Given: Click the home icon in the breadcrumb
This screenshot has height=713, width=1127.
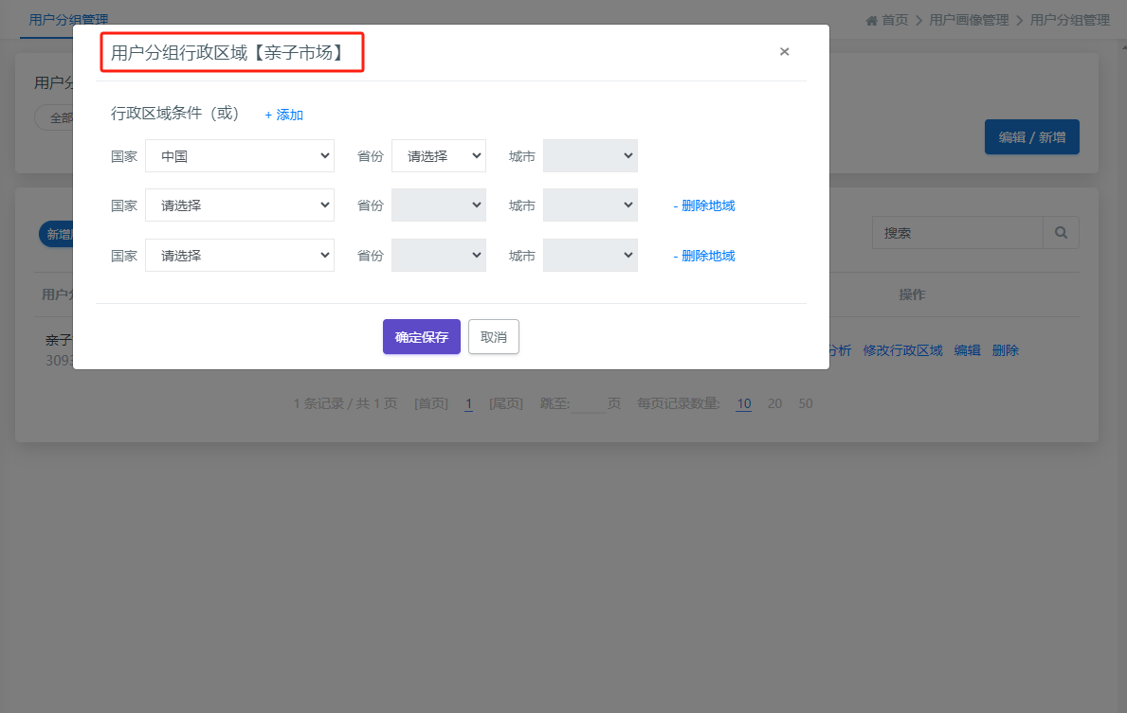Looking at the screenshot, I should click(x=871, y=20).
